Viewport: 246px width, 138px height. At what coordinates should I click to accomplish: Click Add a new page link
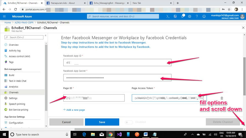pyautogui.click(x=74, y=110)
